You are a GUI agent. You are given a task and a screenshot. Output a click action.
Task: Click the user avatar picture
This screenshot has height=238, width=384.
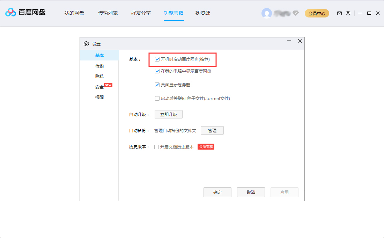pyautogui.click(x=267, y=13)
